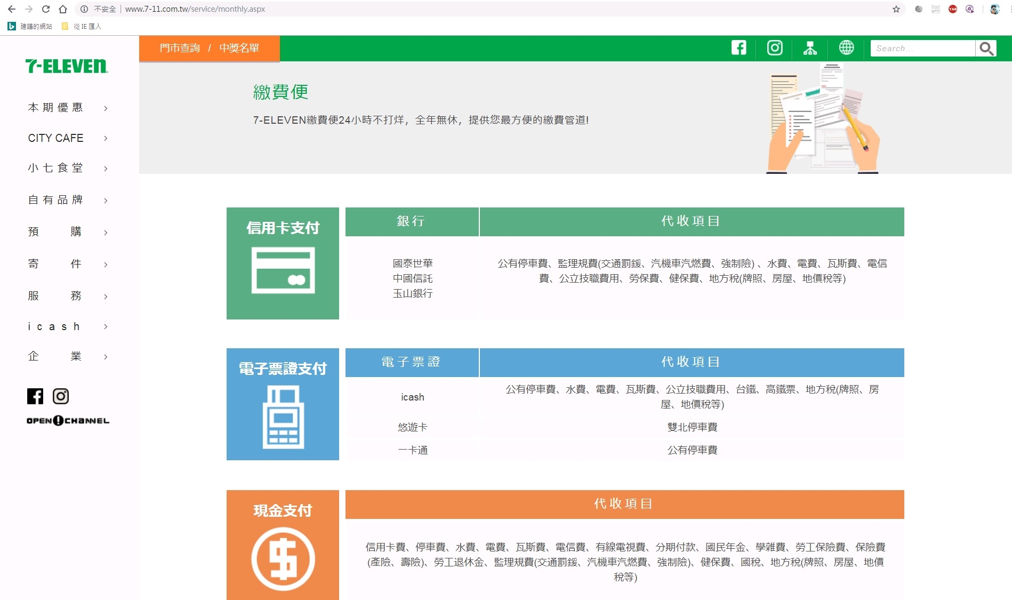Open the 門市查詢 link
This screenshot has height=600, width=1012.
click(x=180, y=48)
